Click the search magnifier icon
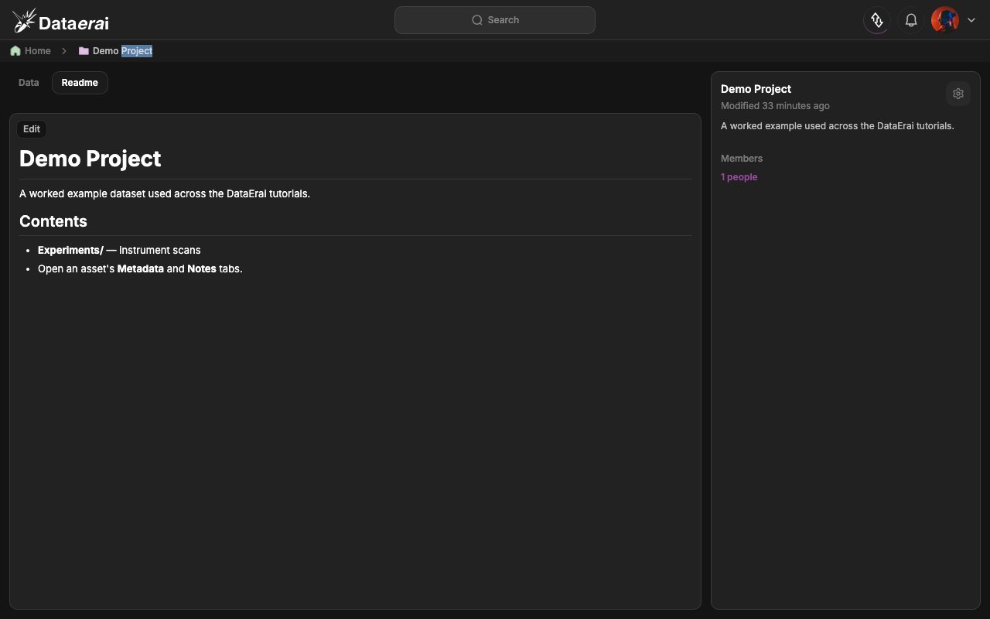 point(477,20)
